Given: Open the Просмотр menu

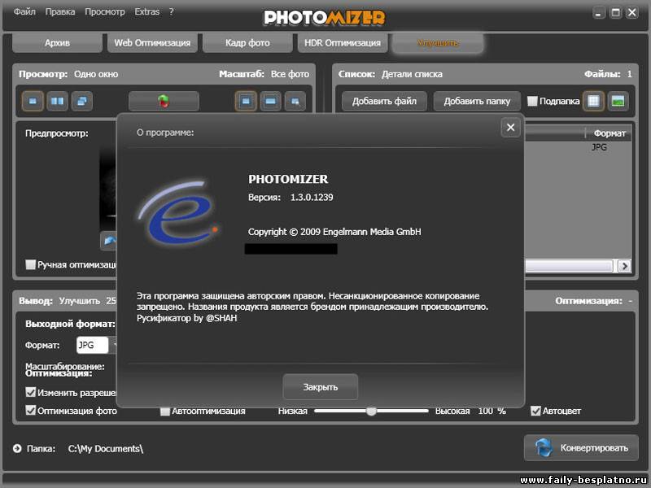Looking at the screenshot, I should click(x=105, y=11).
